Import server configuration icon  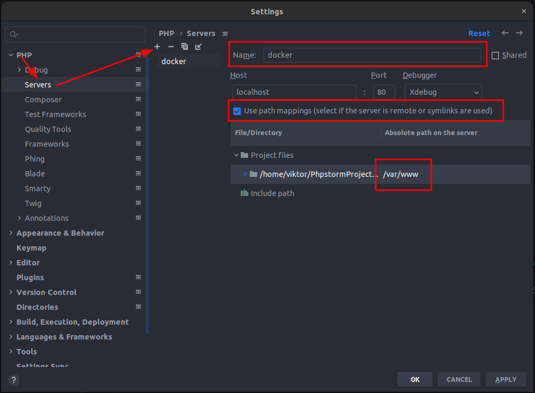[x=198, y=47]
